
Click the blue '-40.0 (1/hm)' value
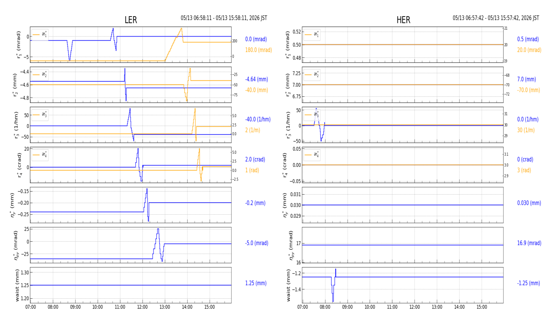coord(258,119)
